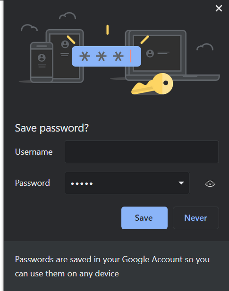The height and width of the screenshot is (291, 229).
Task: Click the Password label text
Action: pos(33,183)
